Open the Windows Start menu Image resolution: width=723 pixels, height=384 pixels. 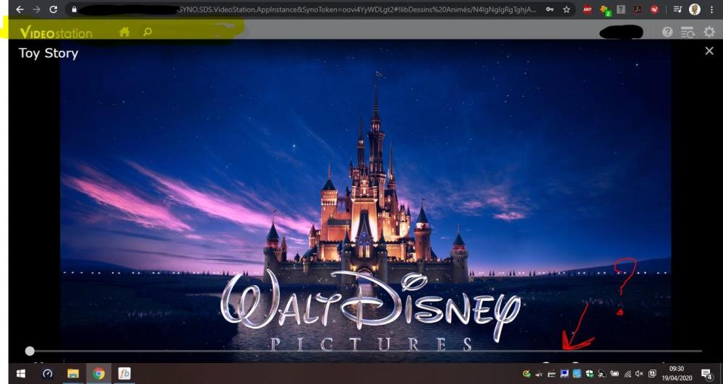(20, 374)
